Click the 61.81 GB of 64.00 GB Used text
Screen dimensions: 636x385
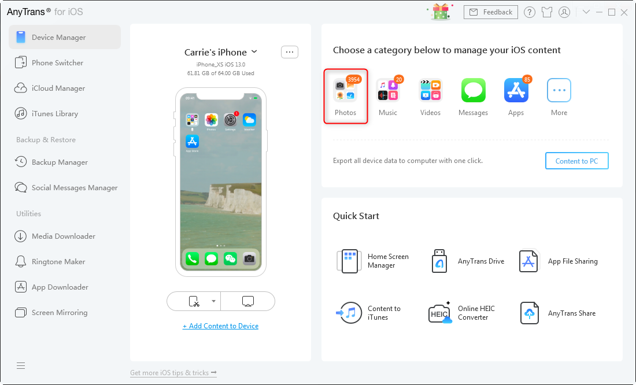click(x=221, y=73)
